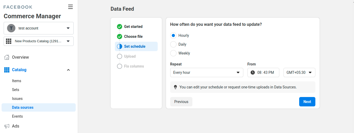This screenshot has height=133, width=354.
Task: Click the clock icon in time field
Action: 252,72
